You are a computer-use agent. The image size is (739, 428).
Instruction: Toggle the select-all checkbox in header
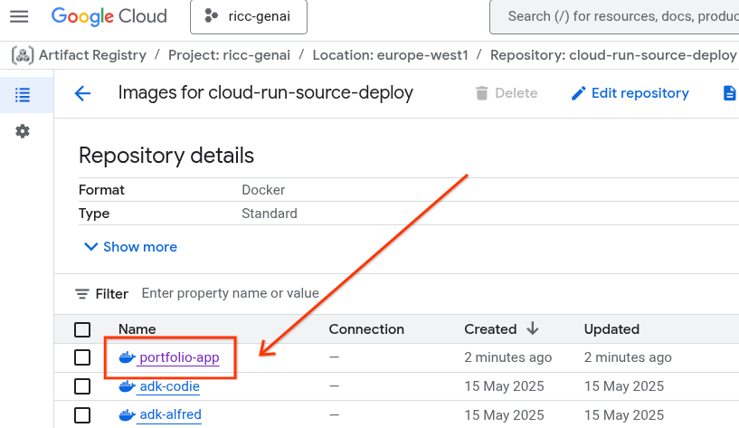click(x=82, y=329)
